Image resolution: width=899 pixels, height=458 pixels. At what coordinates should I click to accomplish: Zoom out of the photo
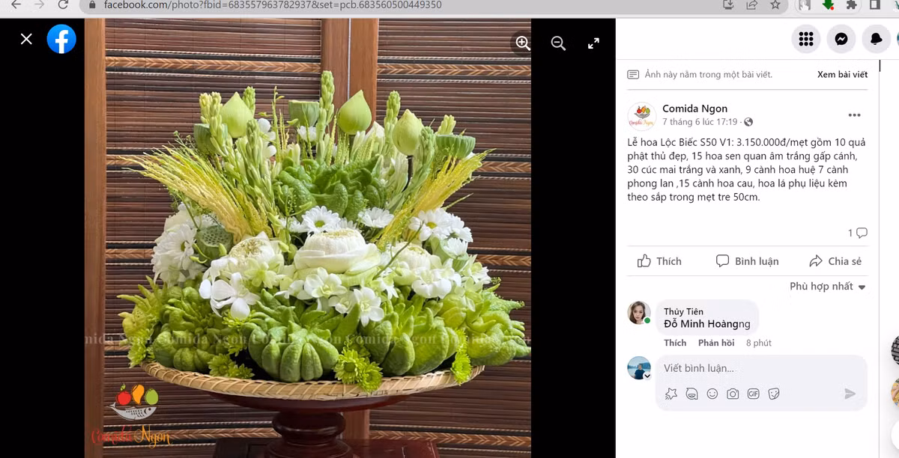click(558, 43)
